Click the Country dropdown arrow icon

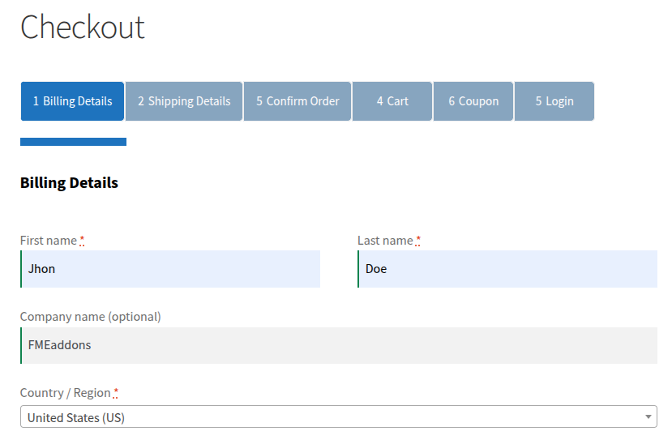[x=648, y=417]
